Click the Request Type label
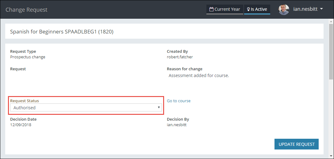 (23, 51)
